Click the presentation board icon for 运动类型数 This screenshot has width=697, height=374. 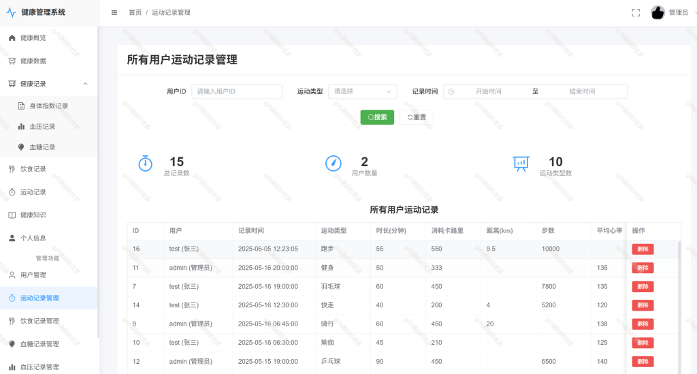[521, 163]
